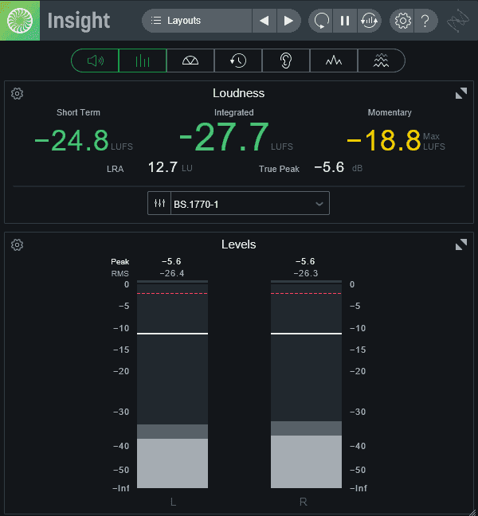This screenshot has width=478, height=516.
Task: Toggle the spectrum analyzer module
Action: tap(334, 61)
